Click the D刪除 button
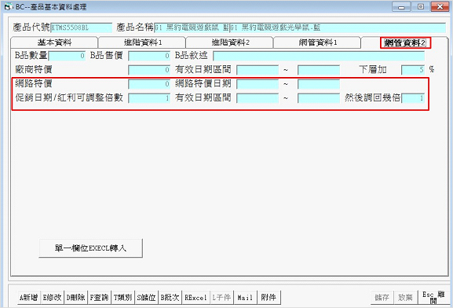This screenshot has width=453, height=308. 75,297
